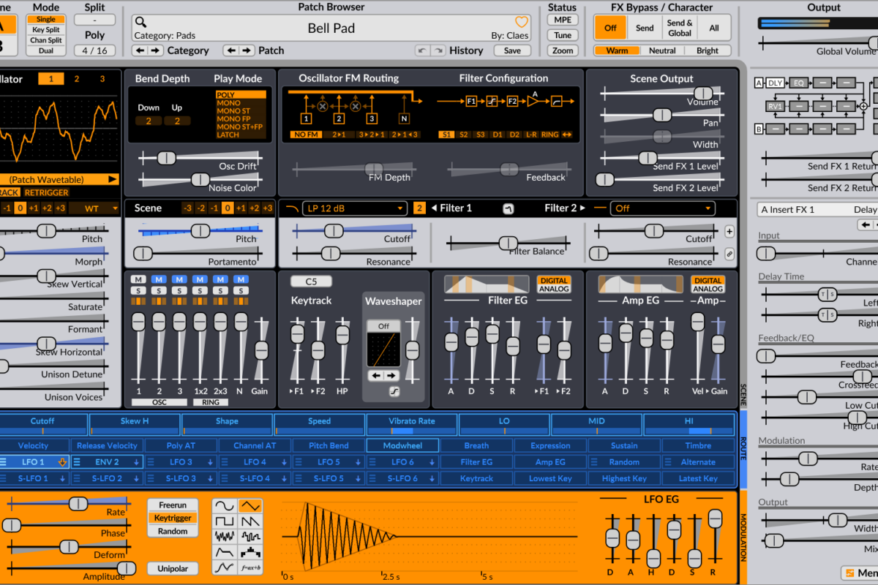Select the Bright character option
Screen dimensions: 878x585
707,50
